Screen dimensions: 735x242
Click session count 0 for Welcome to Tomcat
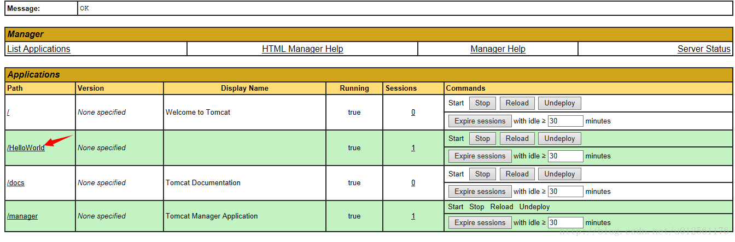(x=413, y=113)
